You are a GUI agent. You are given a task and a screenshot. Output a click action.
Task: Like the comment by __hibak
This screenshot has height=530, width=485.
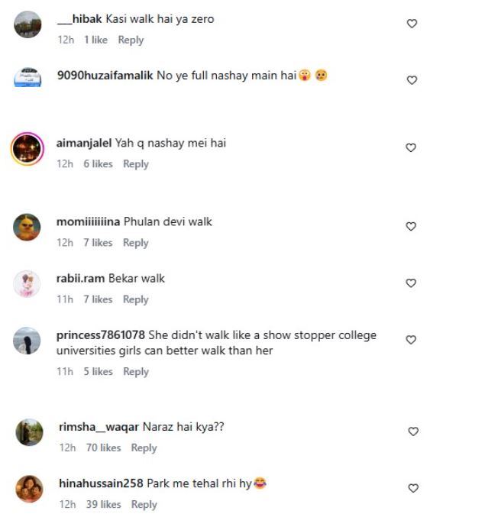coord(412,24)
